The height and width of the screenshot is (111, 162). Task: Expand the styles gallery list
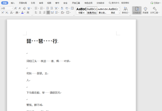pyautogui.click(x=119, y=13)
